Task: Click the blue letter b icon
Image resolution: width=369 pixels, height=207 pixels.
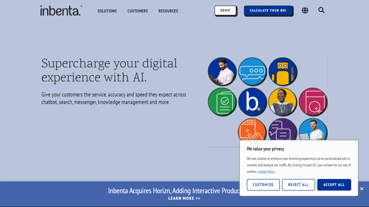Action: [252, 102]
